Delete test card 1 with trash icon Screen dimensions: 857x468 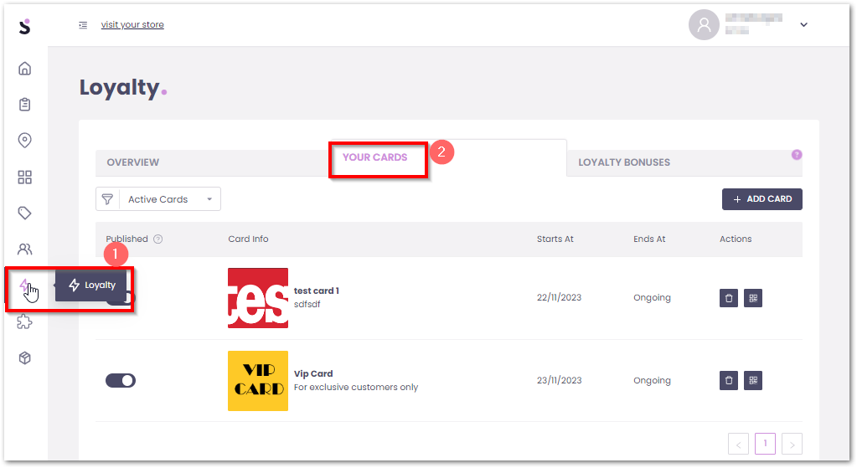(x=729, y=298)
